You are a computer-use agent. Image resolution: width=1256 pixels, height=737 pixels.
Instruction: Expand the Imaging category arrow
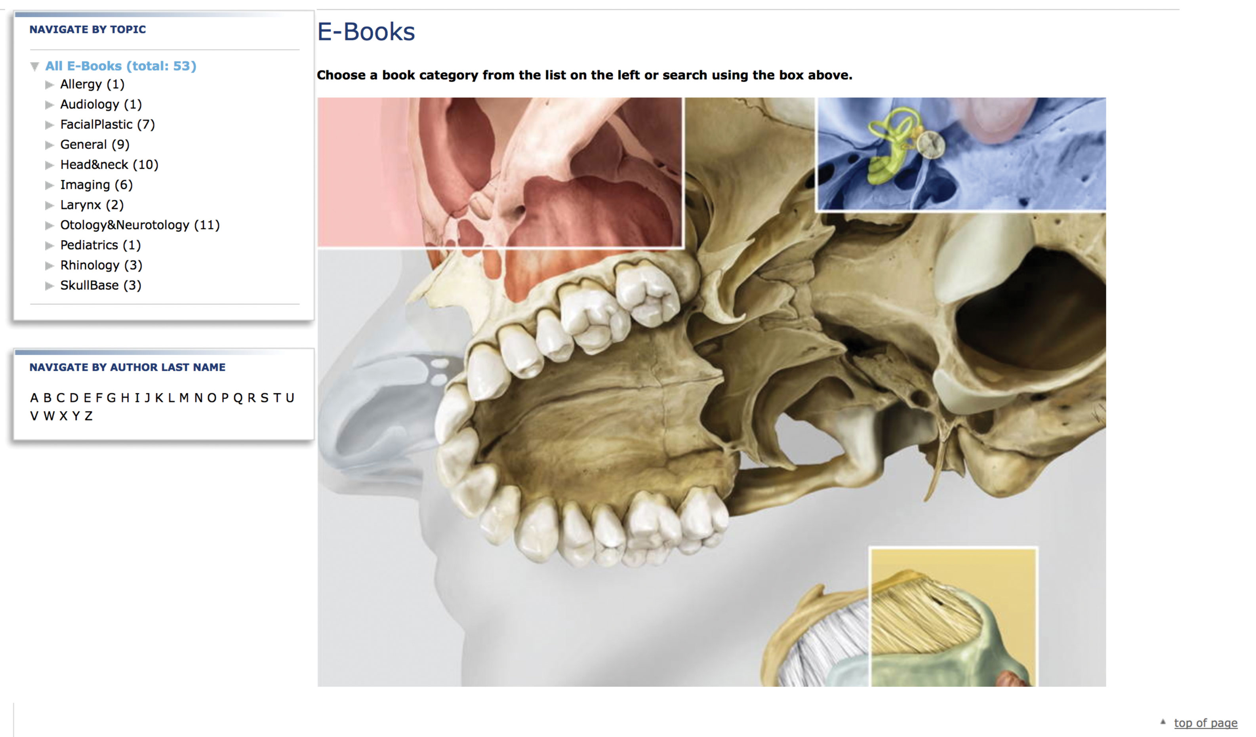click(50, 185)
